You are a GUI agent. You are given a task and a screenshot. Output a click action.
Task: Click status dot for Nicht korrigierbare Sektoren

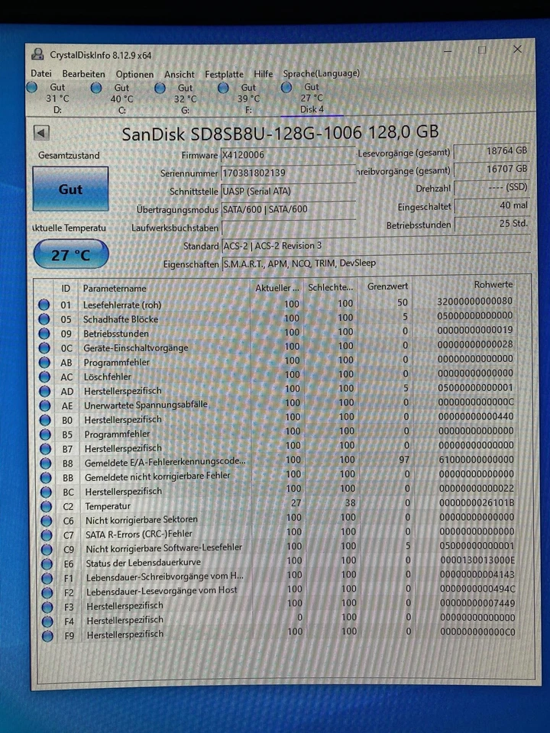pyautogui.click(x=47, y=521)
